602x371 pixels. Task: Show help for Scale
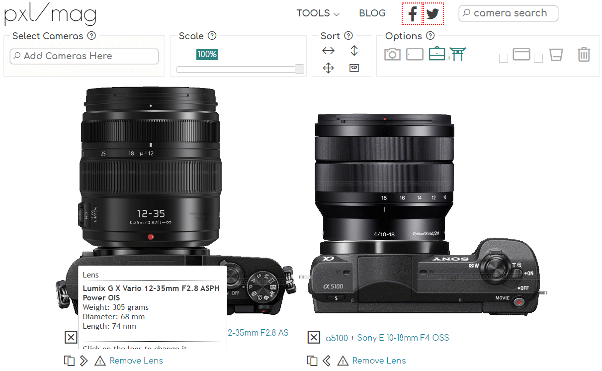[x=212, y=36]
